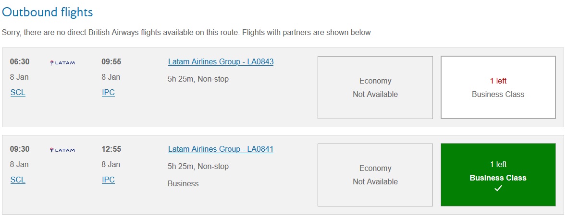Click the 09:55 arrival time
The width and height of the screenshot is (567, 217).
(111, 61)
